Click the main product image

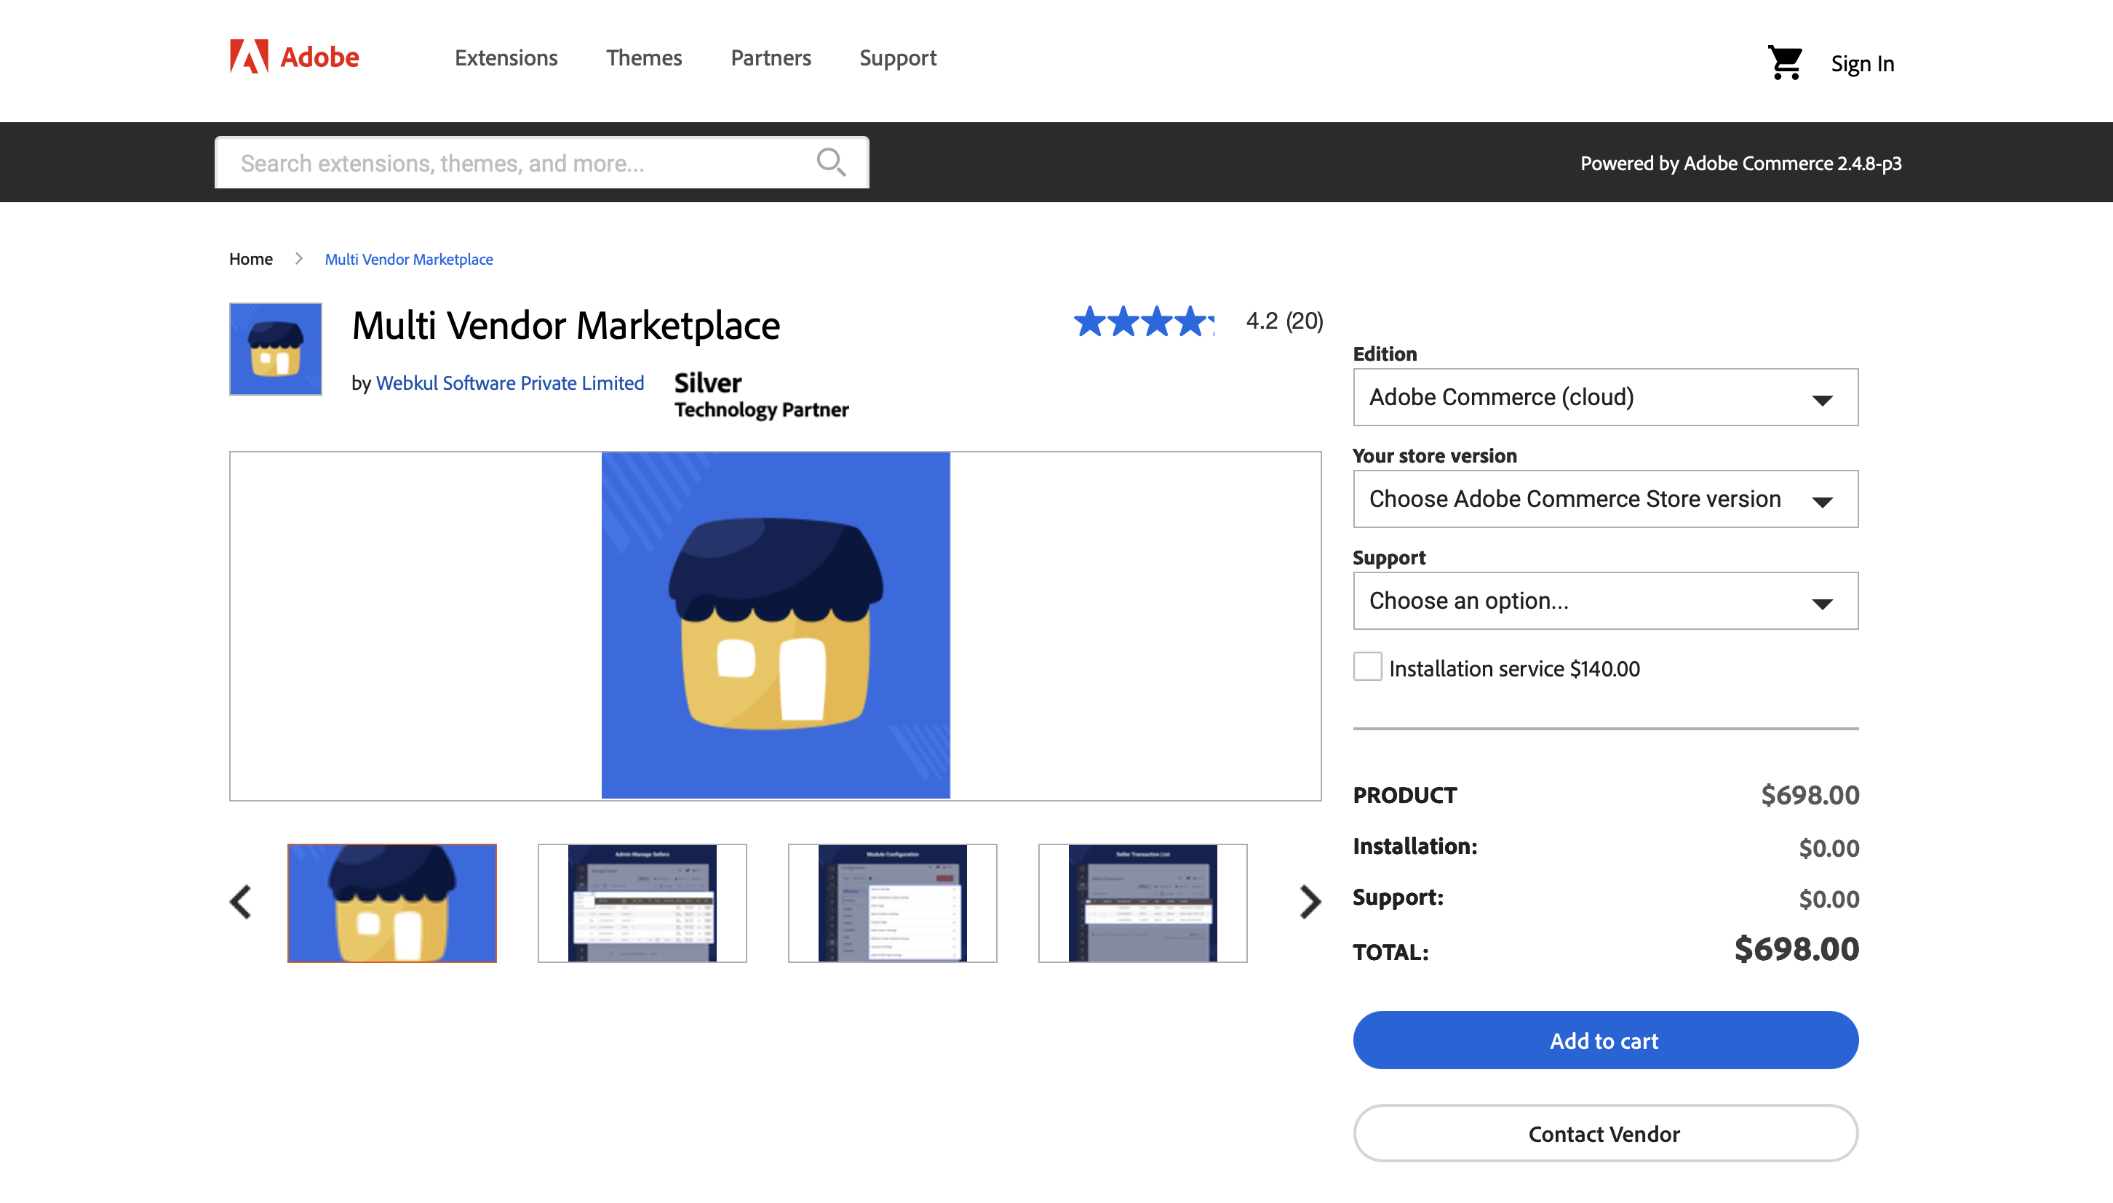tap(775, 626)
